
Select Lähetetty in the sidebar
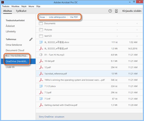(x=11, y=31)
